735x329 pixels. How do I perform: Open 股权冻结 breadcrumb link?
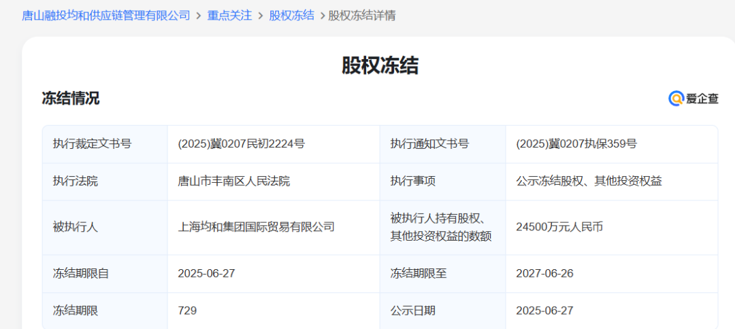(291, 16)
